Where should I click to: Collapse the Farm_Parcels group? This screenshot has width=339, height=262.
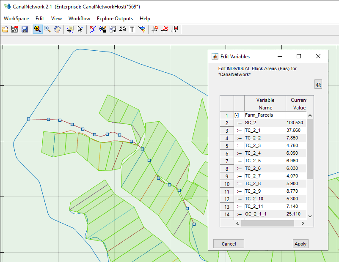pyautogui.click(x=237, y=115)
